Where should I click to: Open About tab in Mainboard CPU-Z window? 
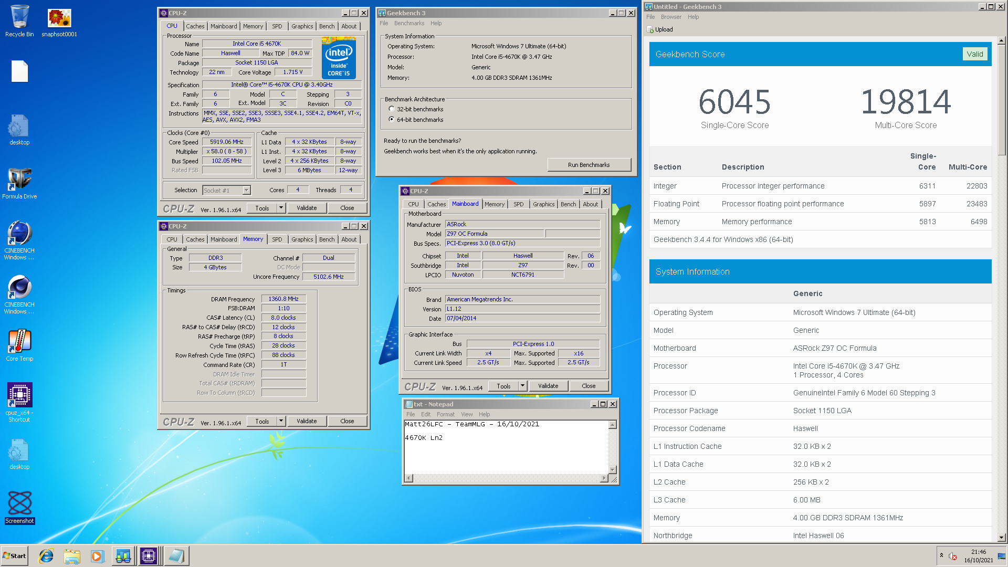pos(591,204)
